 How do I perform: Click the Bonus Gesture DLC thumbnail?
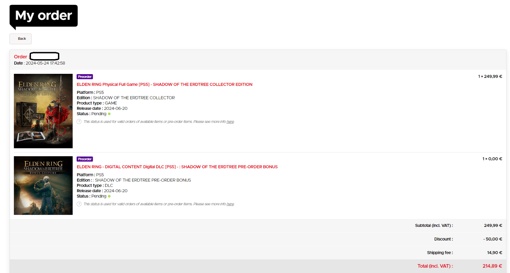point(43,185)
